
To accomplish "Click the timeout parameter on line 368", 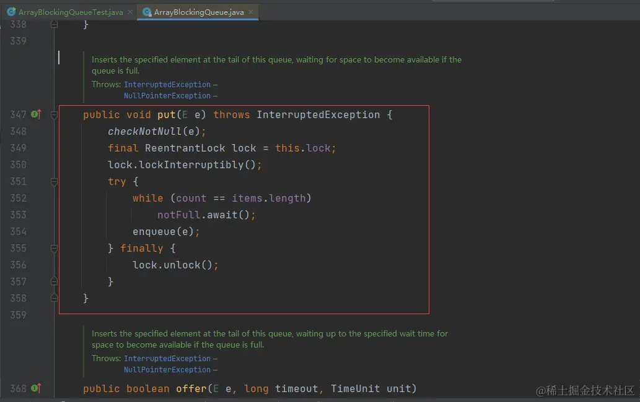I will (296, 389).
